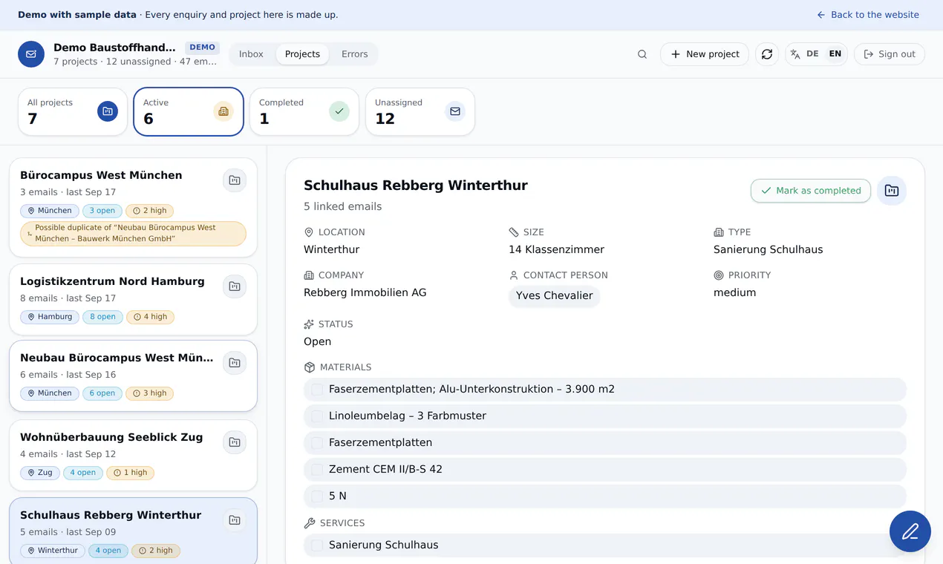Click the New project button
This screenshot has width=943, height=564.
[704, 54]
